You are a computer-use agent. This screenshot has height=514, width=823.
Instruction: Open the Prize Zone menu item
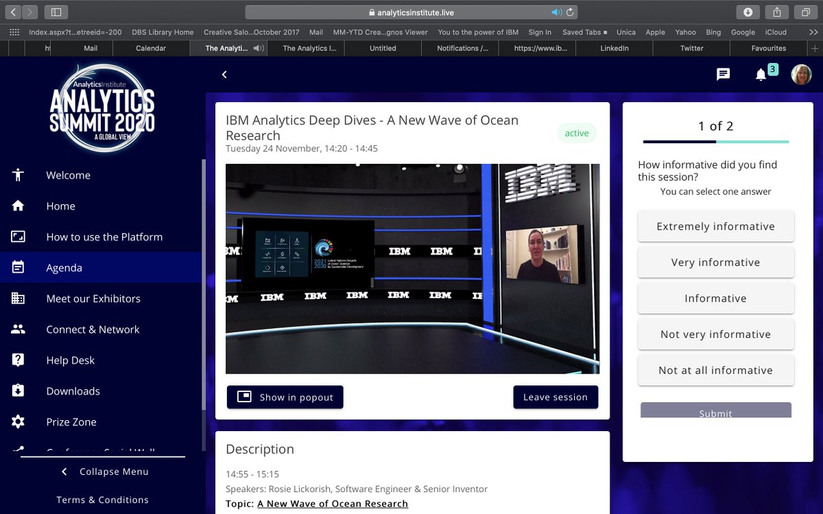tap(101, 422)
